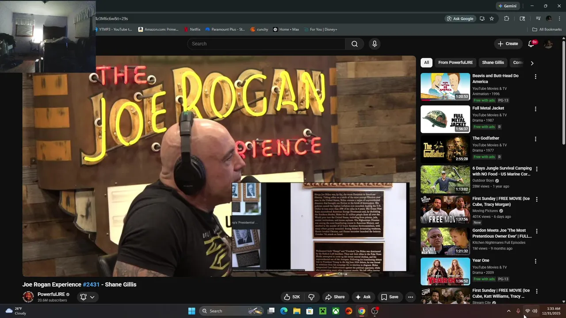This screenshot has height=318, width=566.
Task: Open more actions ellipsis under video
Action: pos(410,297)
